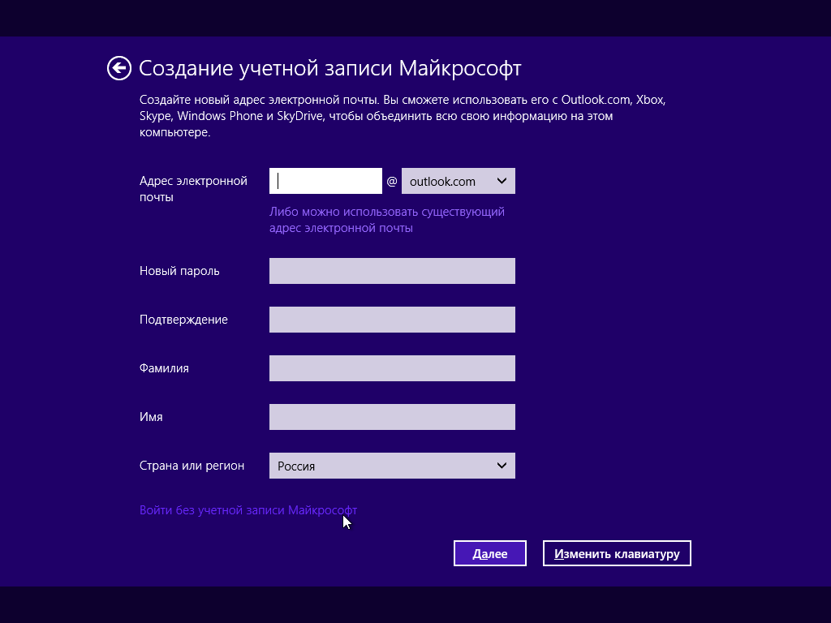The image size is (831, 623).
Task: Click the Имя first name field
Action: click(392, 417)
